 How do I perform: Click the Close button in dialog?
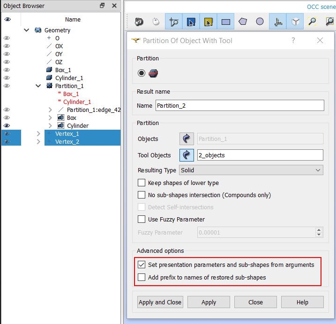(x=255, y=302)
